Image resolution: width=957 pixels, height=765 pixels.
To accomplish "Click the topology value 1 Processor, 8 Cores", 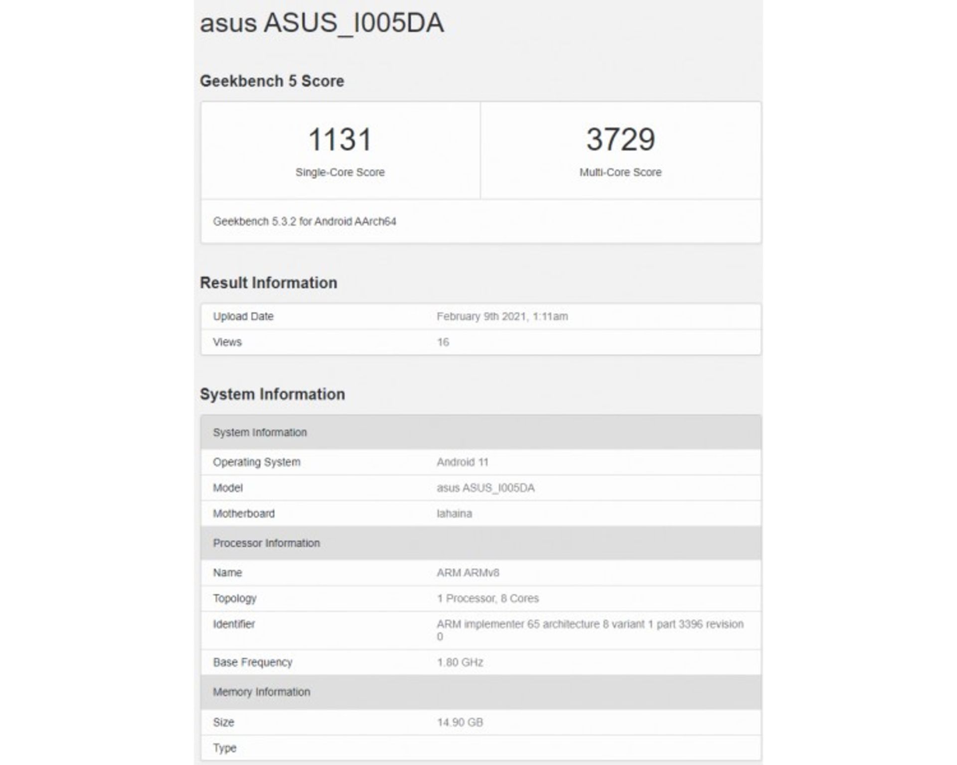I will [487, 598].
